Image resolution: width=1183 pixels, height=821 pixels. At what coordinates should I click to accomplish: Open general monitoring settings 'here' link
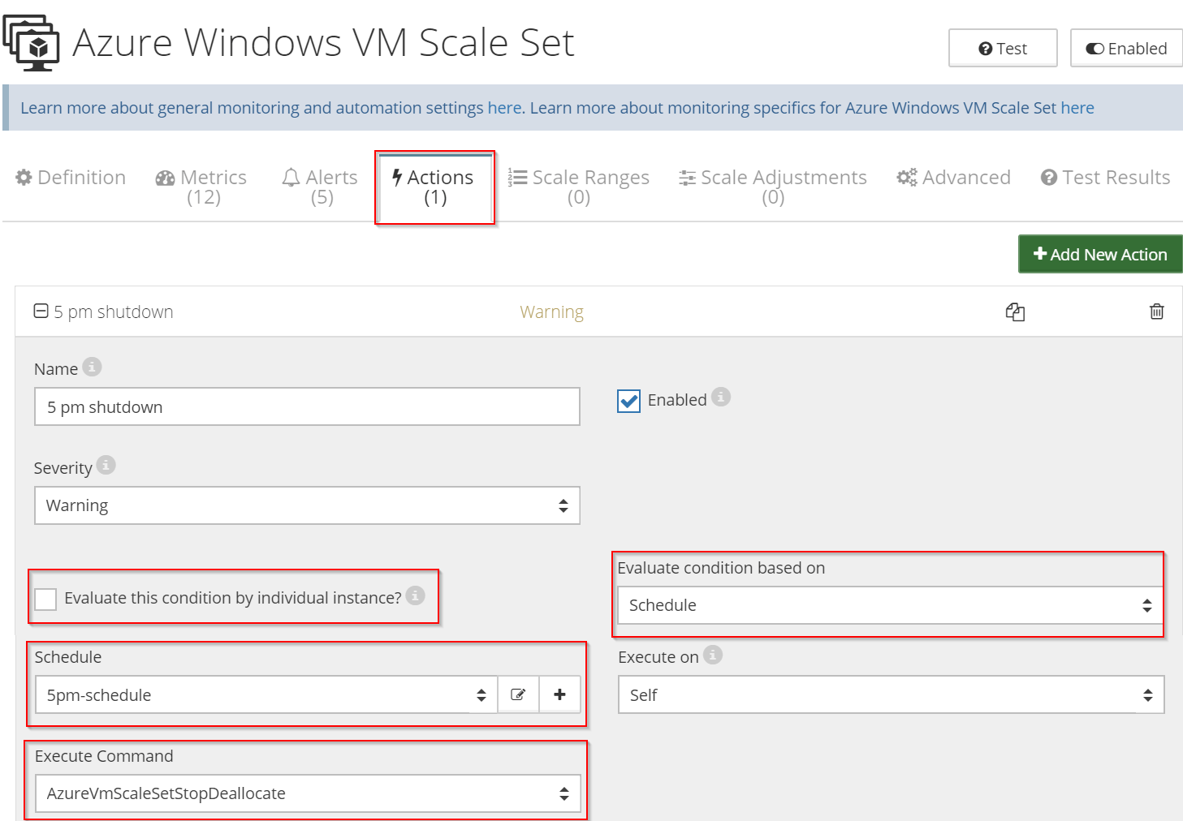504,108
